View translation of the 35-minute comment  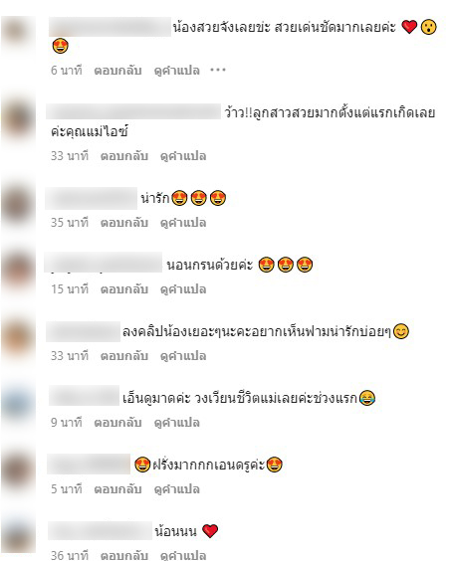183,223
